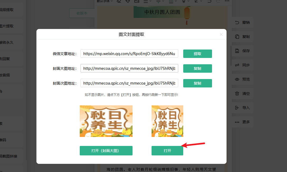The width and height of the screenshot is (287, 172).
Task: Click the 导入 import icon
Action: coord(237,108)
